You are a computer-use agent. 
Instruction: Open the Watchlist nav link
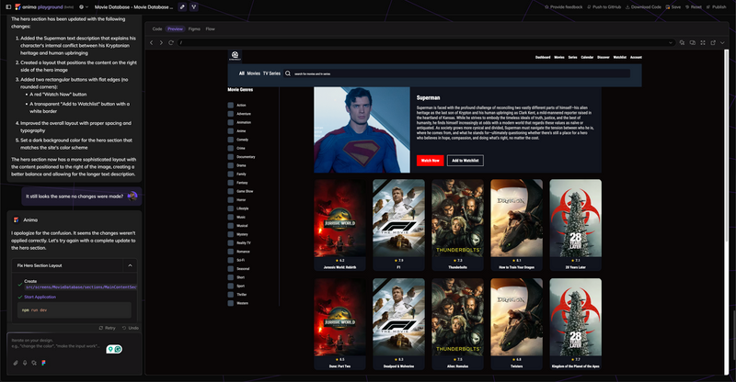point(619,57)
